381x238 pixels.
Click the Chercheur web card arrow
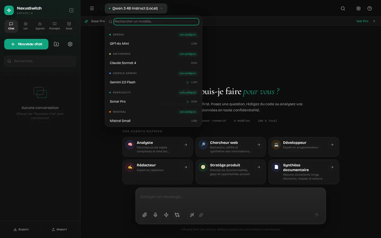(x=259, y=145)
